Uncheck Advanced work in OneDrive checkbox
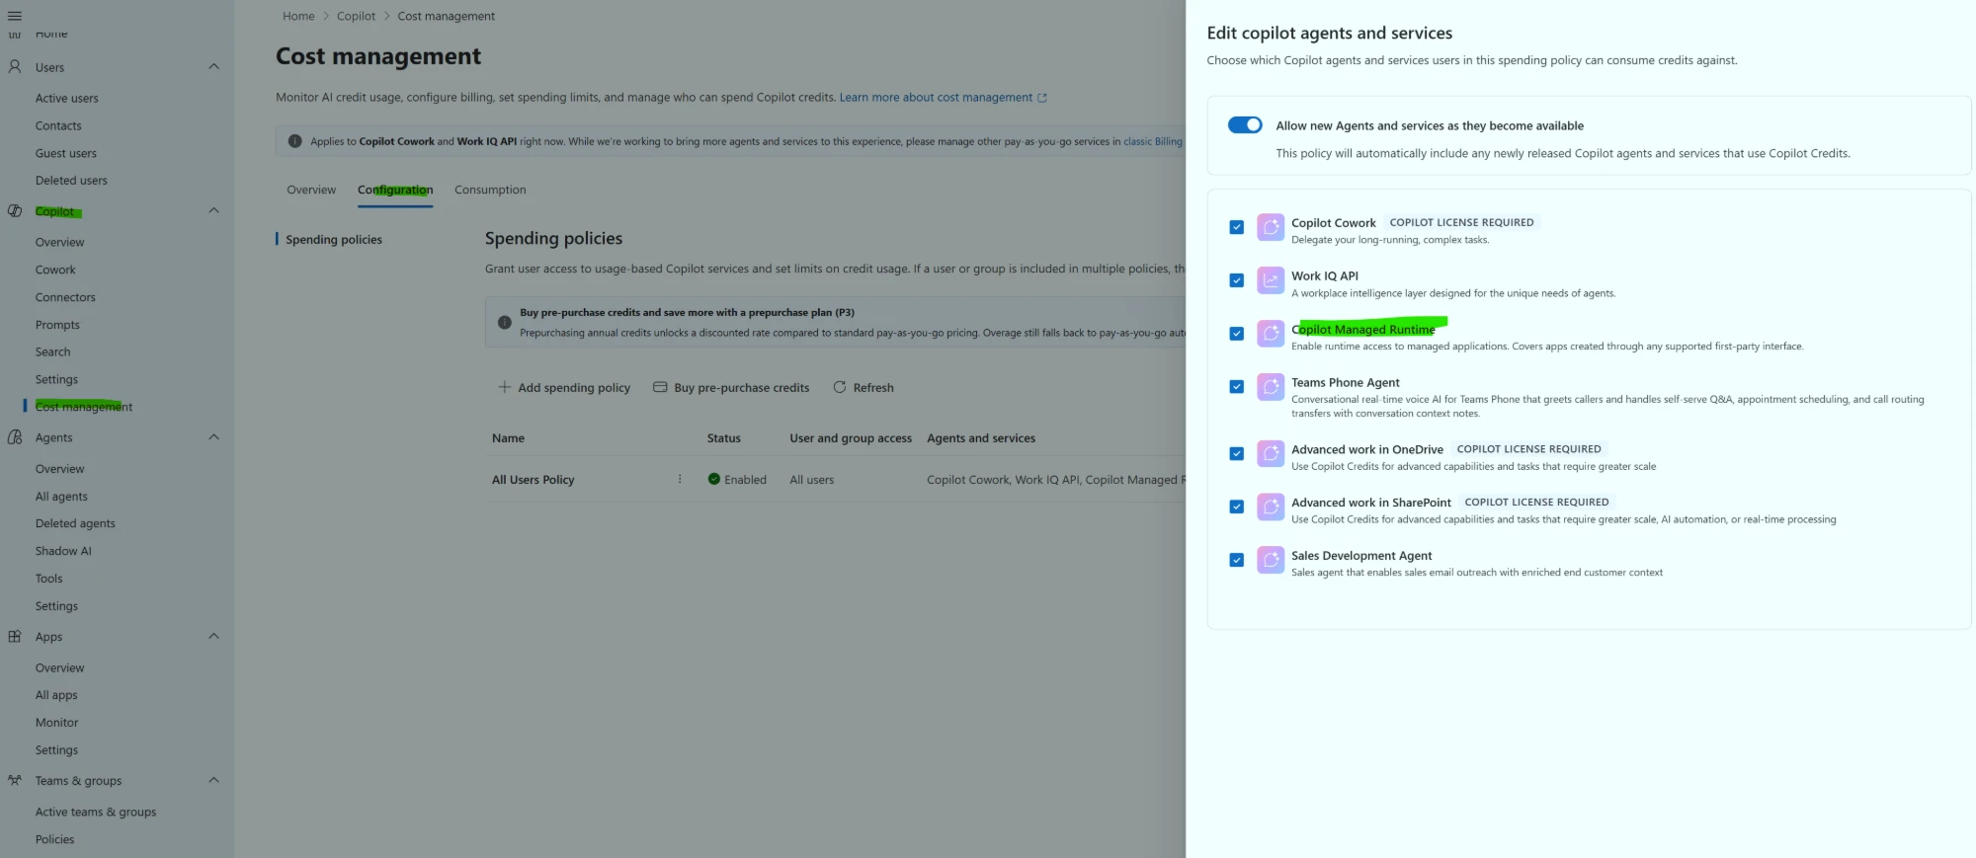This screenshot has width=1976, height=858. (x=1236, y=454)
